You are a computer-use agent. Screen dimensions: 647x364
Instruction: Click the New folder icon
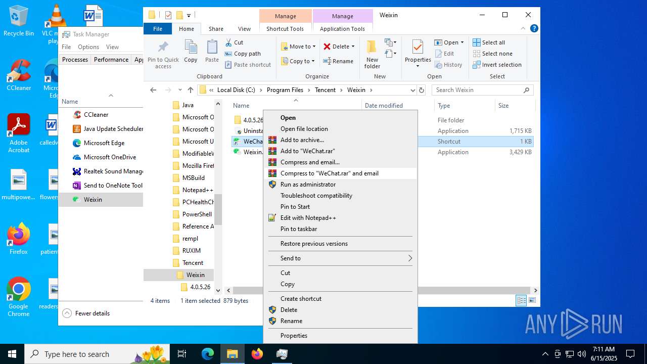coord(372,47)
